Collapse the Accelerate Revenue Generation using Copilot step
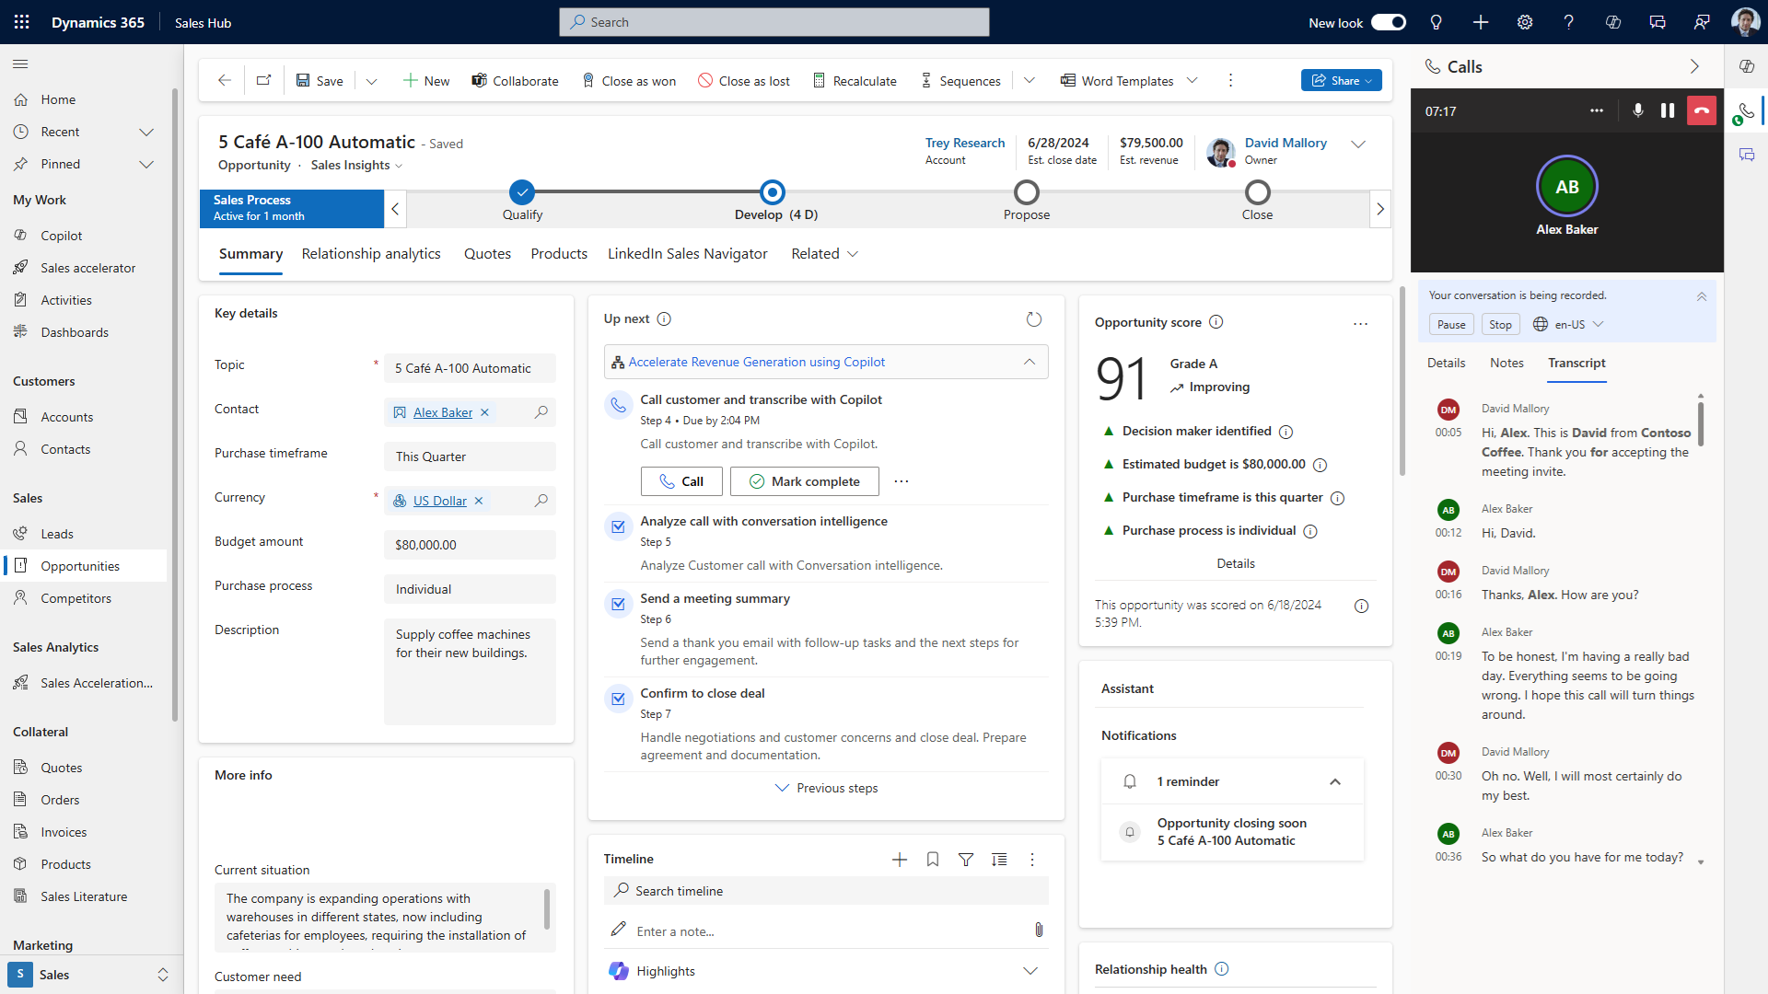1768x994 pixels. pos(1029,362)
